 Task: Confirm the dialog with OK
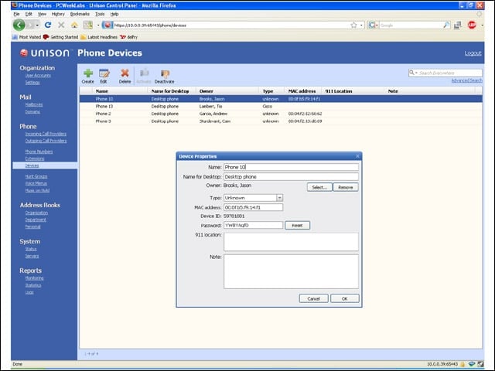(345, 298)
